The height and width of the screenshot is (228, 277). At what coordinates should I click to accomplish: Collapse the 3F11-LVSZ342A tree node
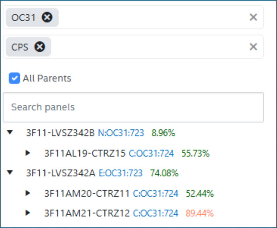10,173
